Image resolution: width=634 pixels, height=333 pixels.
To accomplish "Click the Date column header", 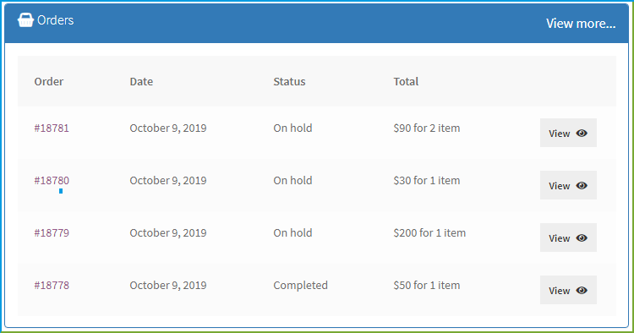I will click(141, 82).
